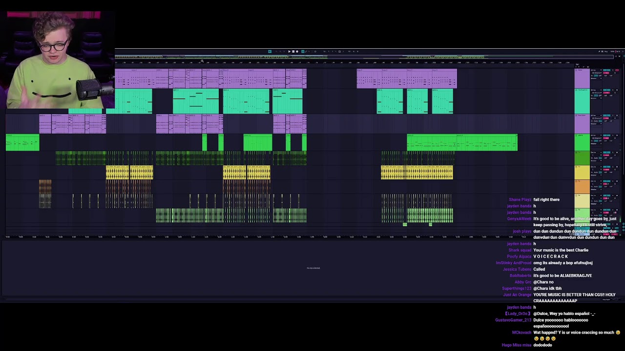Select the pale yellow track header
The width and height of the screenshot is (625, 351).
pos(582,201)
